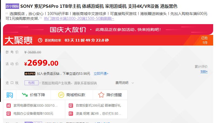Click the yellow similar-items swap icon

coord(61,95)
